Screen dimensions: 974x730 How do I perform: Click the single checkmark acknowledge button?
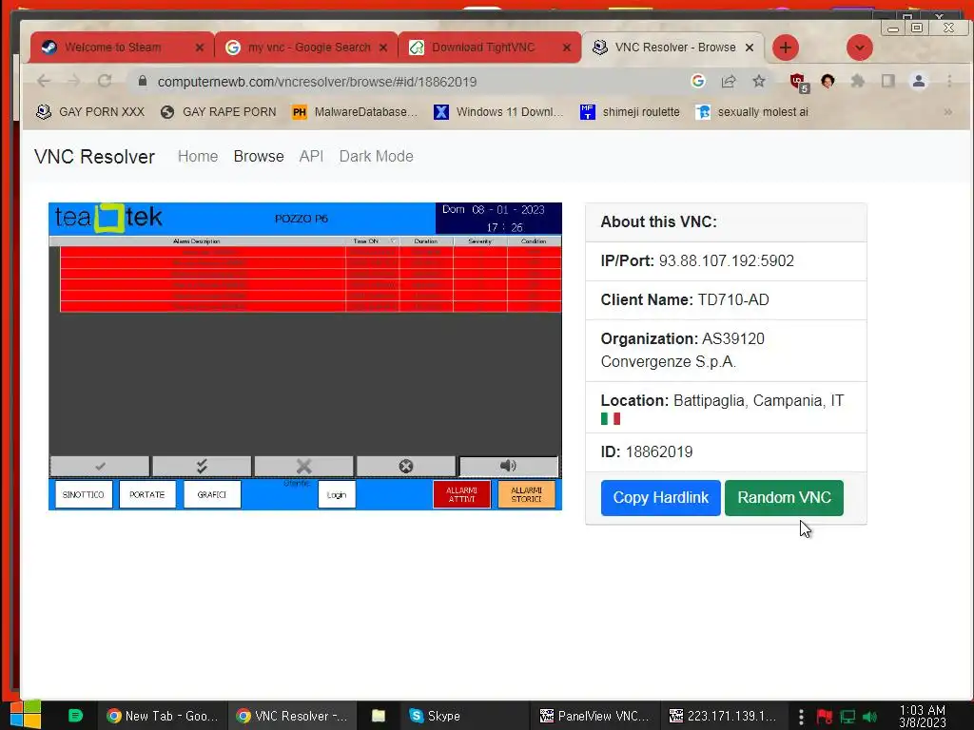pyautogui.click(x=100, y=466)
